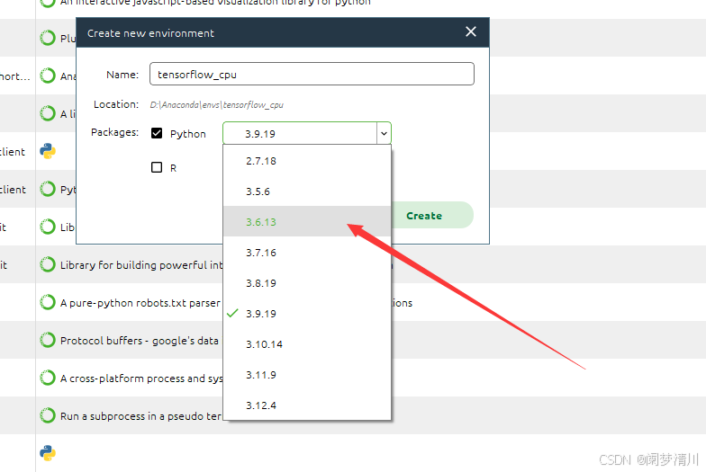The image size is (706, 472).
Task: Click status icon for the 'Ana' row
Action: click(47, 76)
